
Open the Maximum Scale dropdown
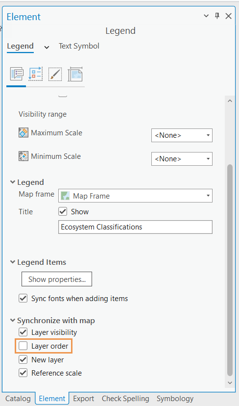tap(182, 135)
